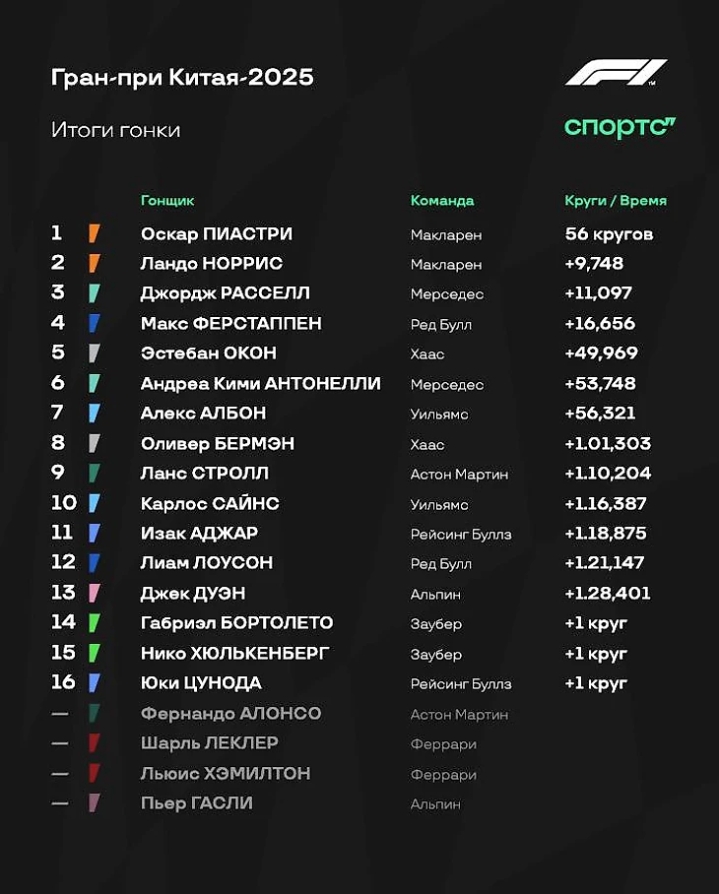Click the Круги / Время column header
The width and height of the screenshot is (719, 894).
(x=616, y=201)
